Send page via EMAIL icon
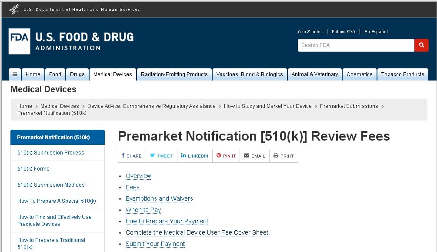Image resolution: width=437 pixels, height=252 pixels. pyautogui.click(x=254, y=156)
